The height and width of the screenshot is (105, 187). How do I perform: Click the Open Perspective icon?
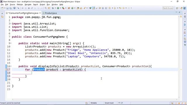pos(177,8)
